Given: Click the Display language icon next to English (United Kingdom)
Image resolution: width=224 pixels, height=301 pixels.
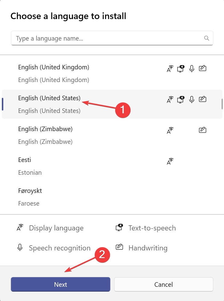Looking at the screenshot, I should tap(170, 68).
